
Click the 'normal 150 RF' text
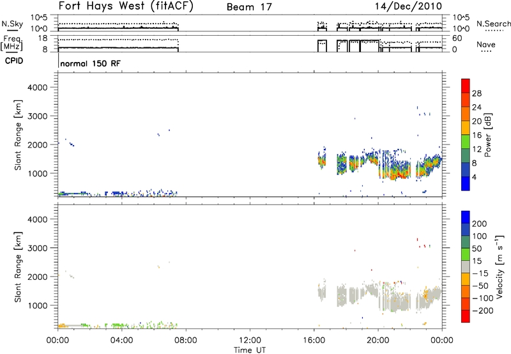click(x=90, y=63)
